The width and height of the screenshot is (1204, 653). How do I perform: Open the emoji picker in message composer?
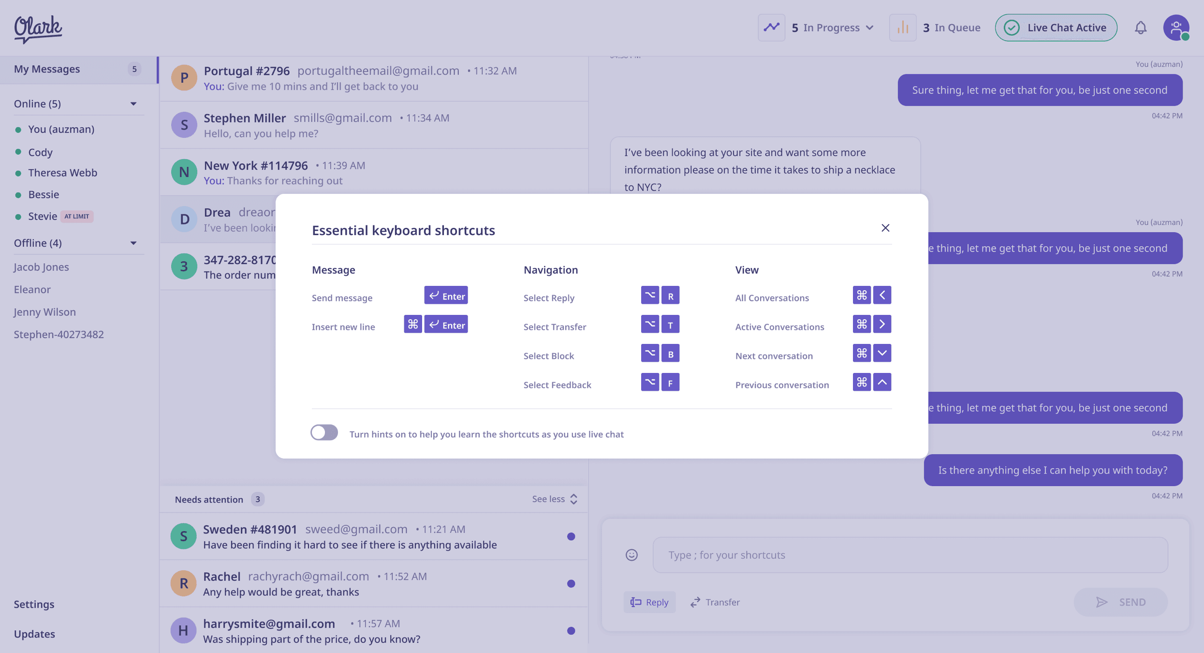[x=631, y=555]
